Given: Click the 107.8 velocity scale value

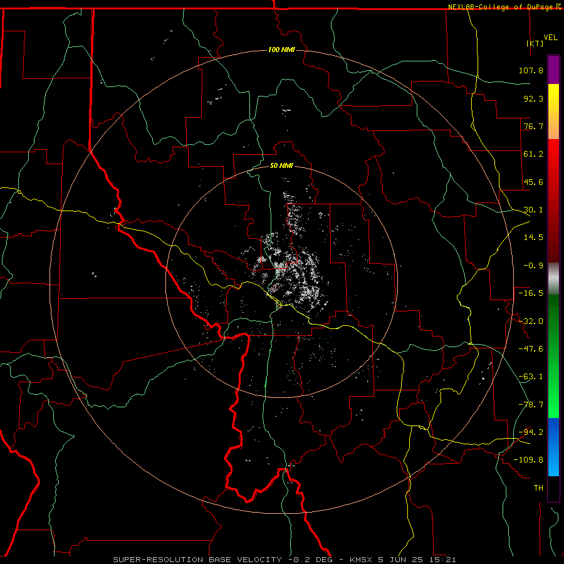Looking at the screenshot, I should tap(531, 70).
